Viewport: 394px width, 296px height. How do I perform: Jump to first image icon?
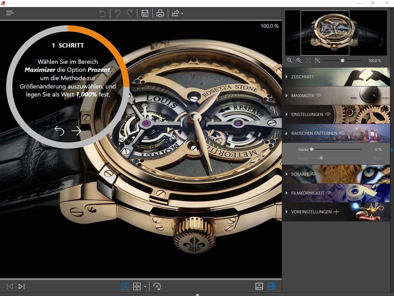coord(10,286)
